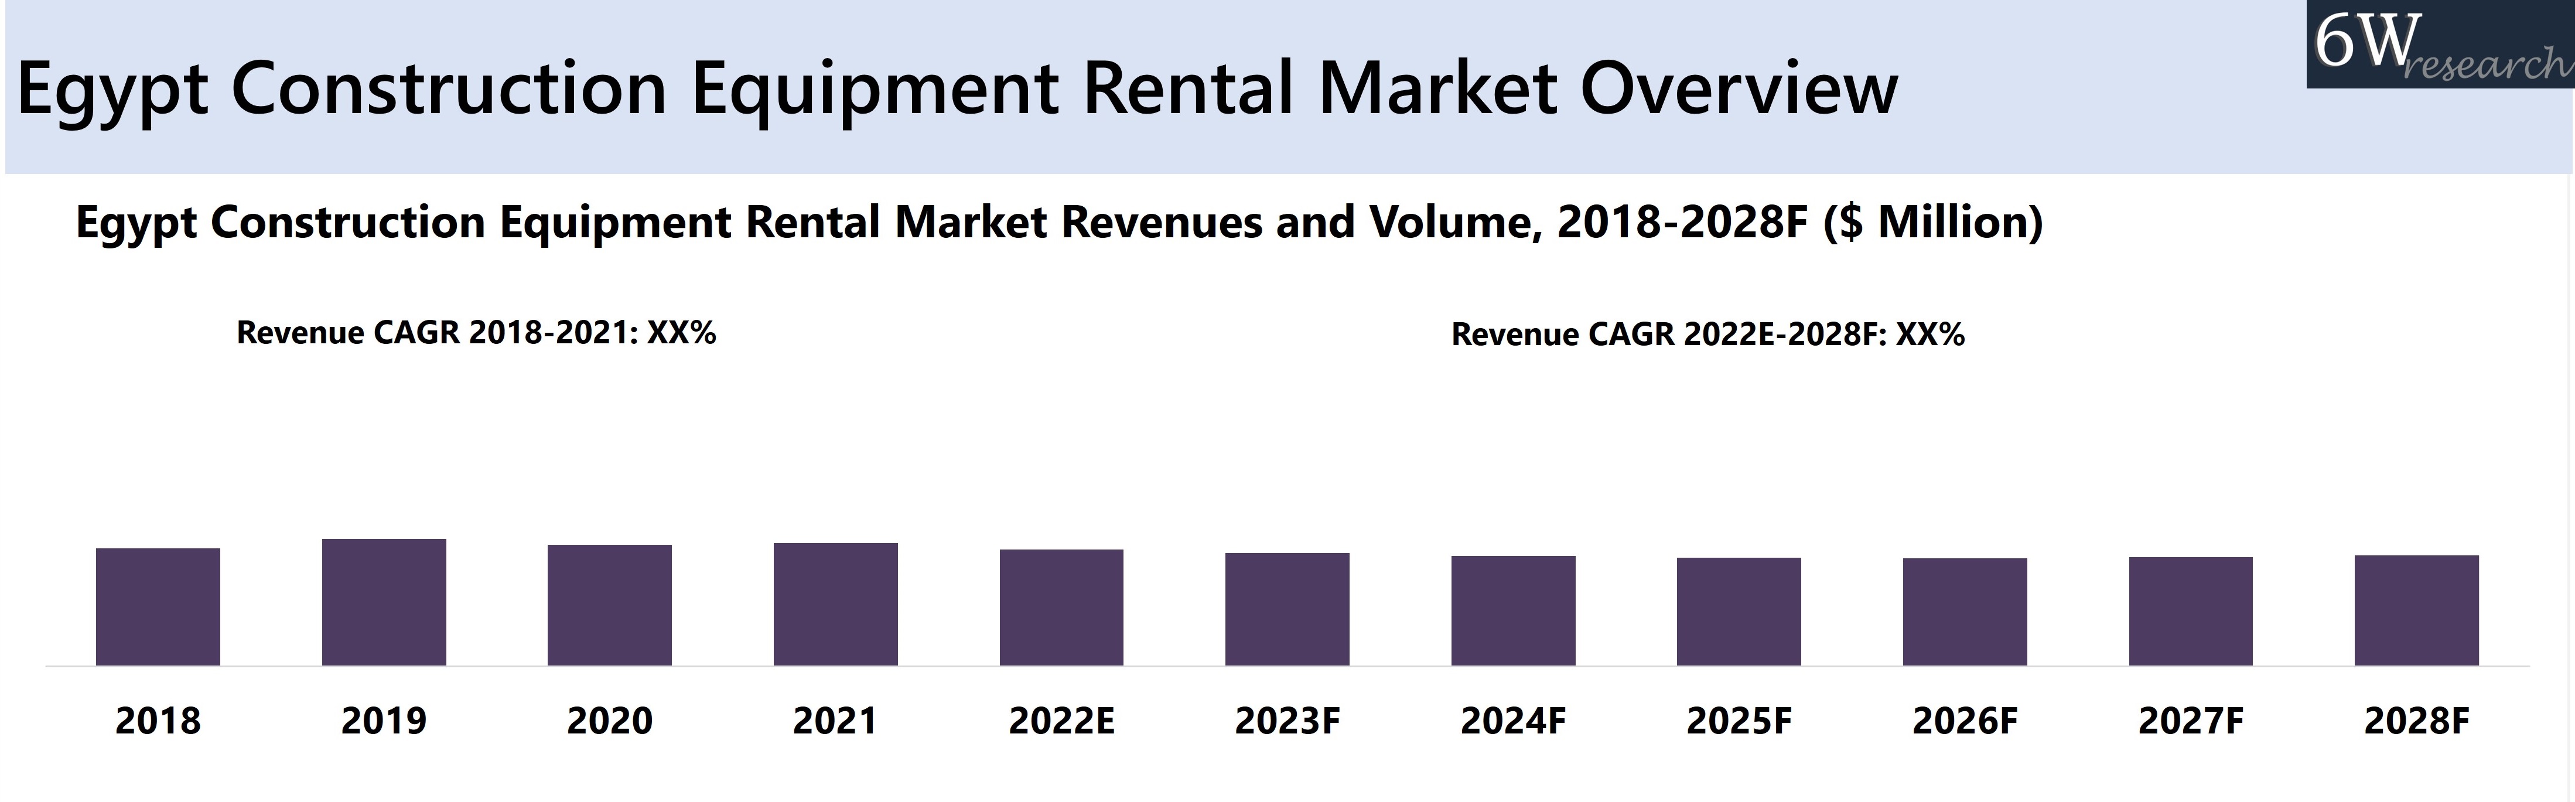Click the '2025F' axis label
The height and width of the screenshot is (802, 2575).
coord(1739,721)
